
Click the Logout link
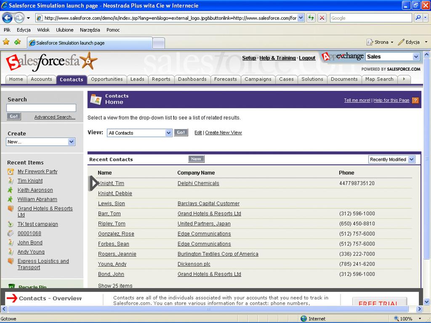(307, 58)
